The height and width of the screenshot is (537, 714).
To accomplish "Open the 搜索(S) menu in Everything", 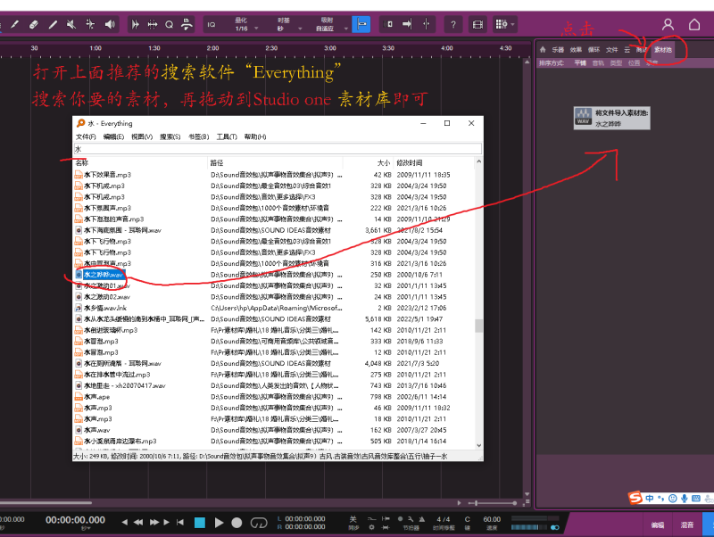I will (x=169, y=136).
